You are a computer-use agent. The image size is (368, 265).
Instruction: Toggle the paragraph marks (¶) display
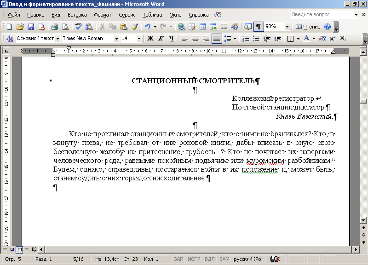(259, 27)
